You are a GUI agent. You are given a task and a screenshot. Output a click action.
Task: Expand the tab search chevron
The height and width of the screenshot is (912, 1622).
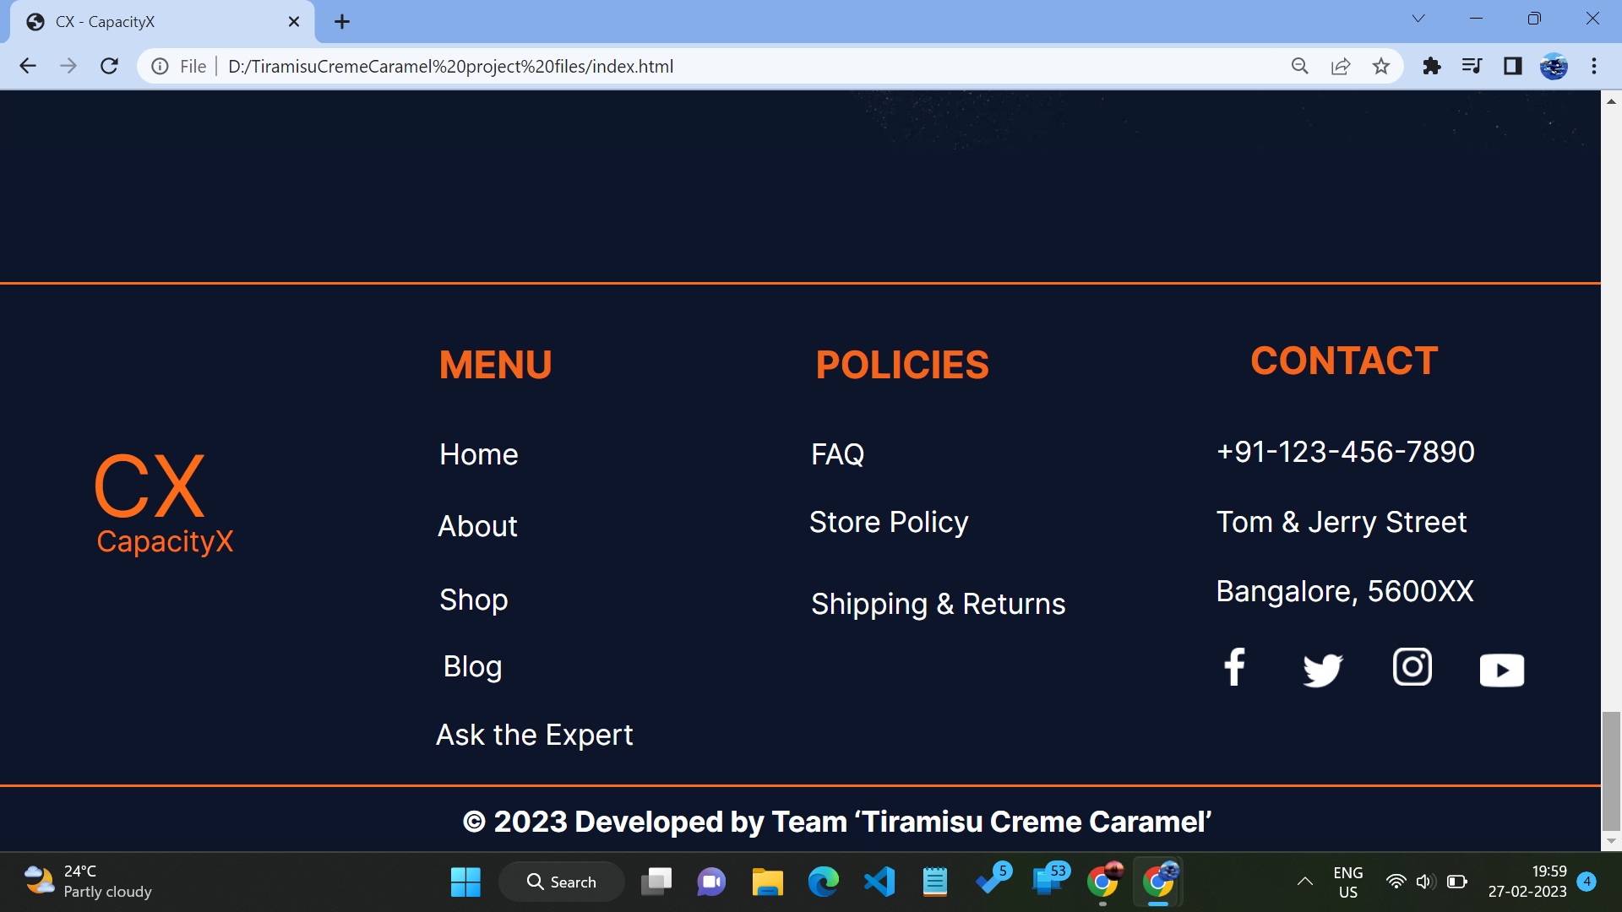[x=1418, y=19]
